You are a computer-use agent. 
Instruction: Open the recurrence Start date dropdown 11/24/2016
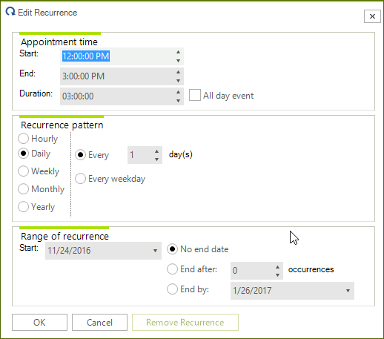coord(155,251)
